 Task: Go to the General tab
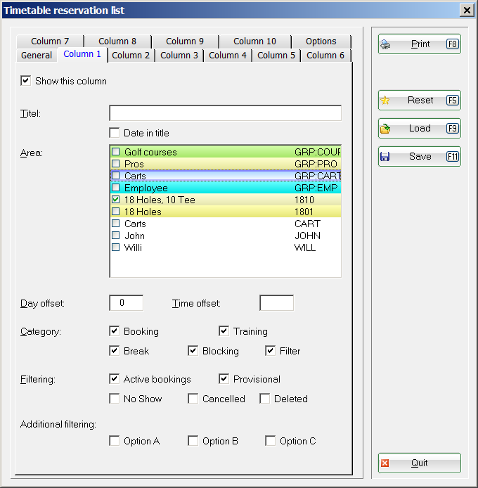tap(37, 56)
